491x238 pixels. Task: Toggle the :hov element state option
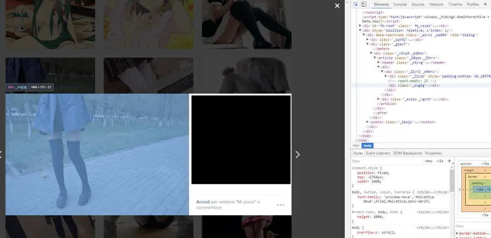(x=428, y=161)
